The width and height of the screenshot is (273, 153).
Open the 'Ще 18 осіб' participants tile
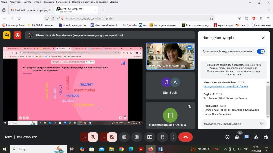(170, 86)
